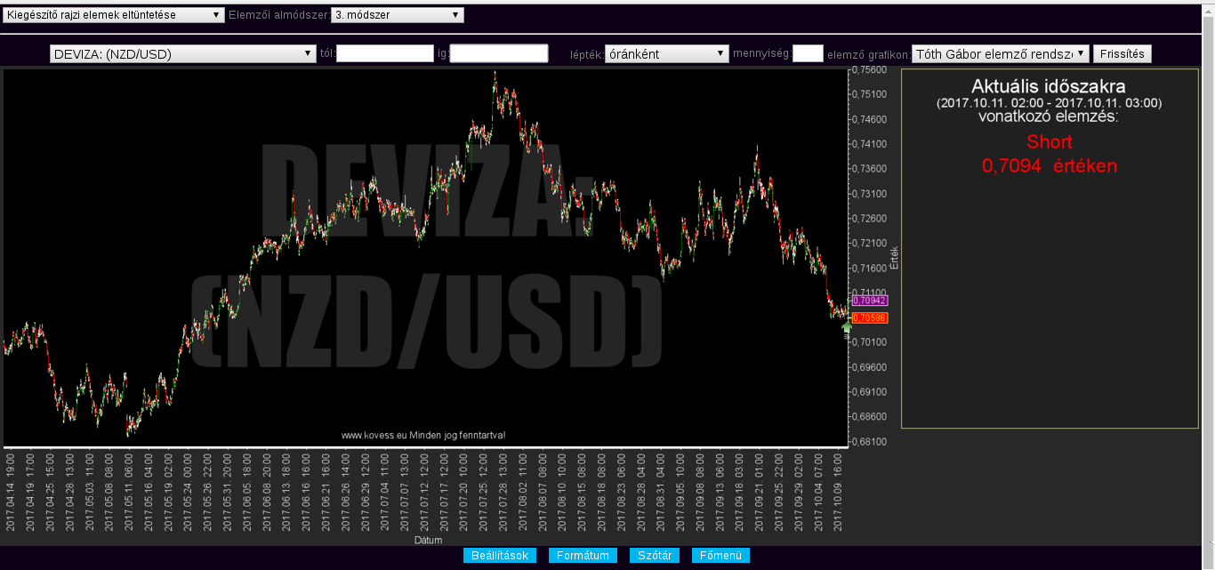1215x570 pixels.
Task: Expand the Elemzői almódszer '3. módszer' dropdown
Action: (397, 15)
